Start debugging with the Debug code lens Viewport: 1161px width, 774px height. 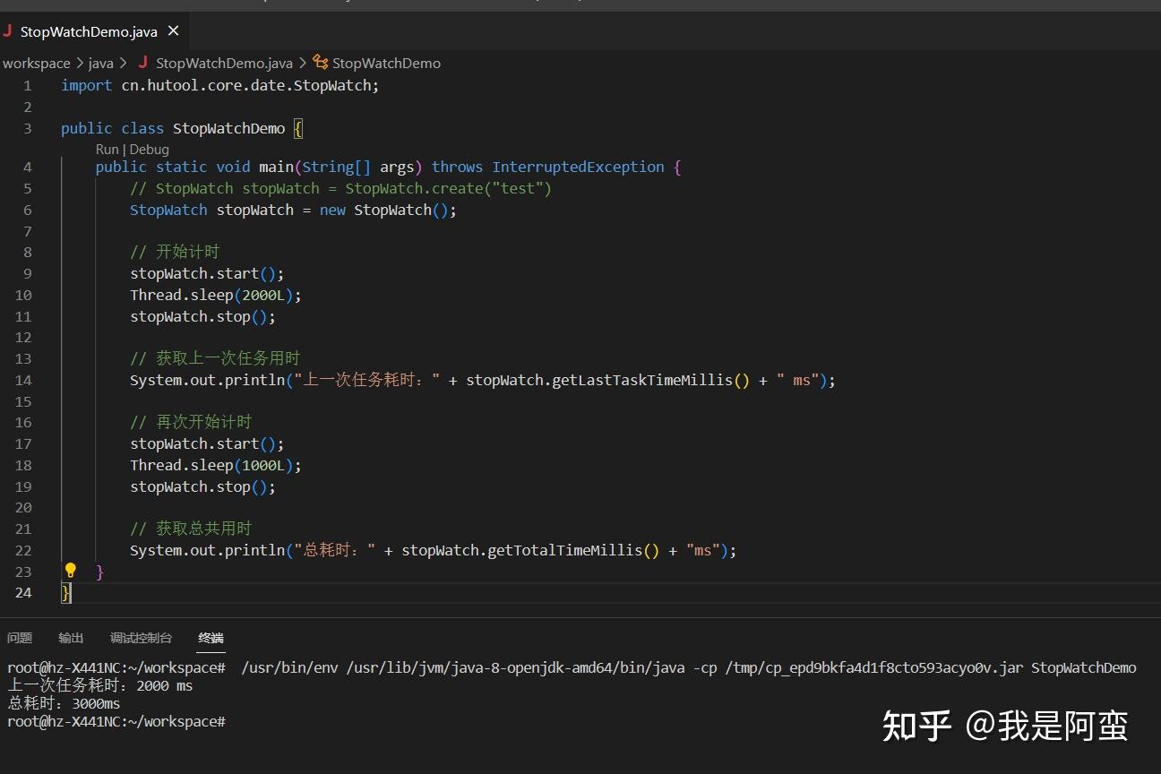pos(149,149)
